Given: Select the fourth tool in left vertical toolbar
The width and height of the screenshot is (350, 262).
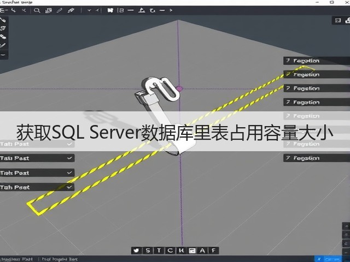Looking at the screenshot, I should [x=3, y=45].
